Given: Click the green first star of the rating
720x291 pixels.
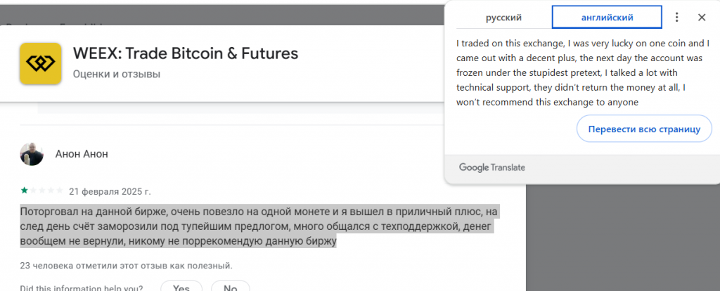Looking at the screenshot, I should [24, 190].
